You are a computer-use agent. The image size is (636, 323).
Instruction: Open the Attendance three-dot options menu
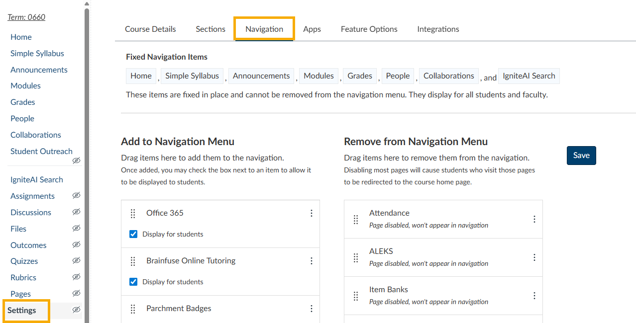click(534, 219)
